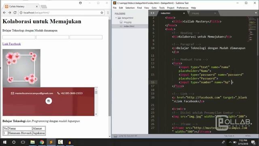Screen dimensions: 259x146
Task: Open tab list dropdown arrow
Action: (x=256, y=13)
